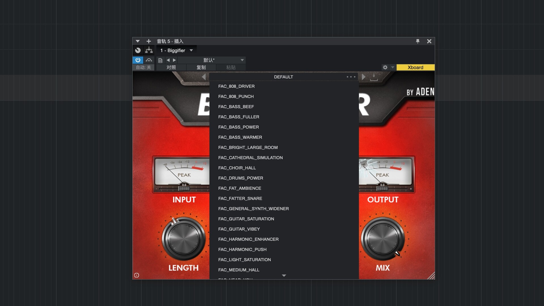Choose the FAC_GUITAR_VIBEY preset

point(239,229)
